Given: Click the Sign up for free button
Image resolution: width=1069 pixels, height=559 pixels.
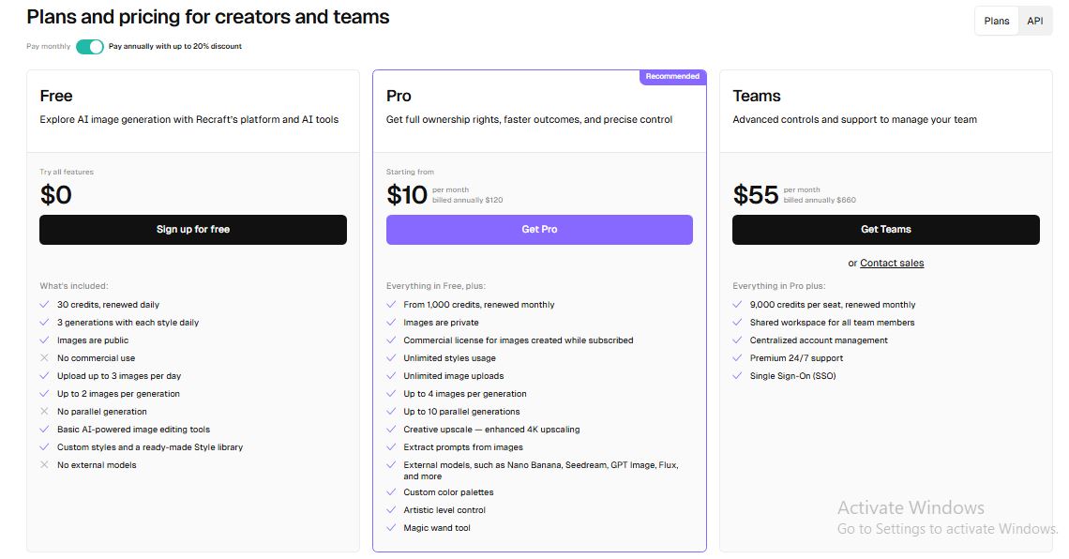Looking at the screenshot, I should [x=193, y=230].
